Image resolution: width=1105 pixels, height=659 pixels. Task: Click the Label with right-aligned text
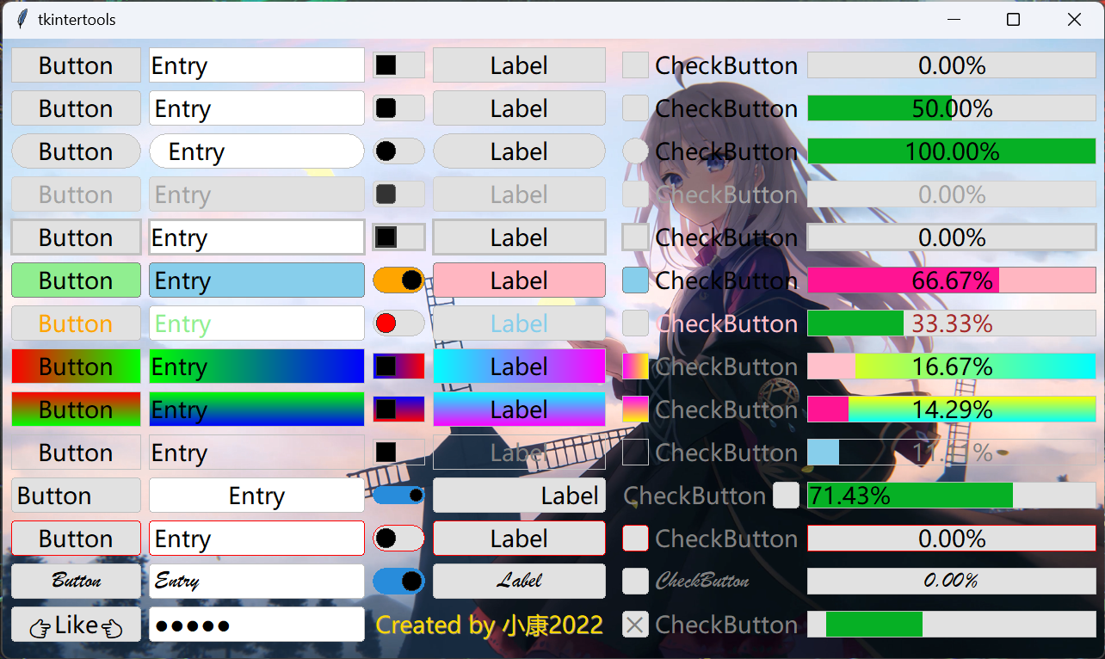[x=519, y=496]
